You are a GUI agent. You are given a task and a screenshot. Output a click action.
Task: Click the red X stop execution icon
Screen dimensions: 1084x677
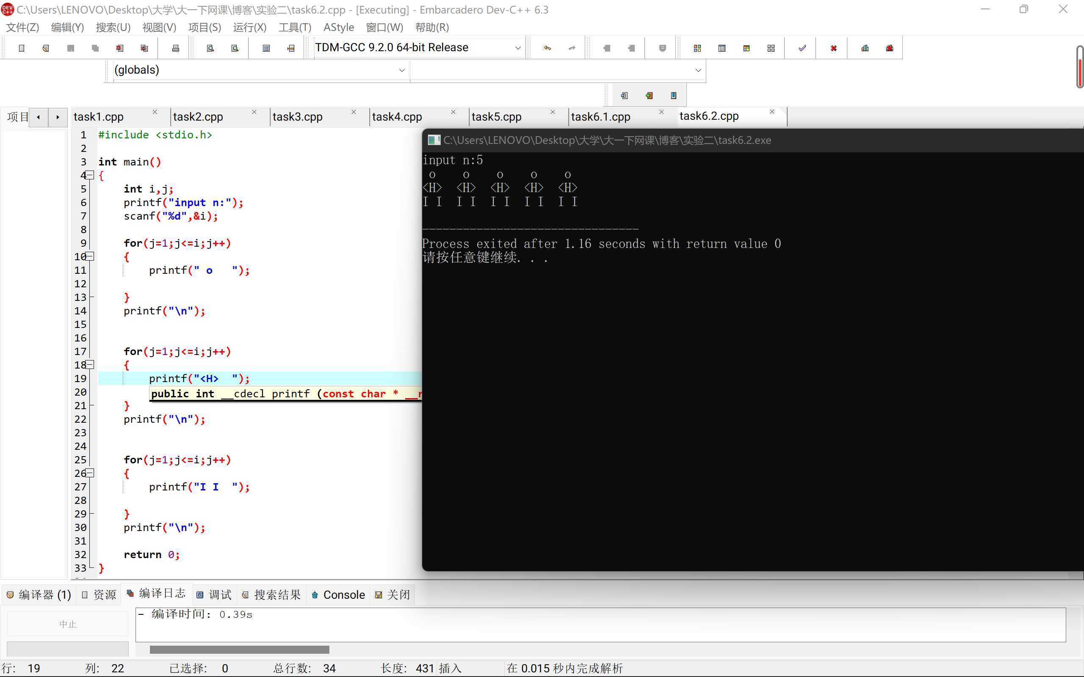[x=834, y=48]
